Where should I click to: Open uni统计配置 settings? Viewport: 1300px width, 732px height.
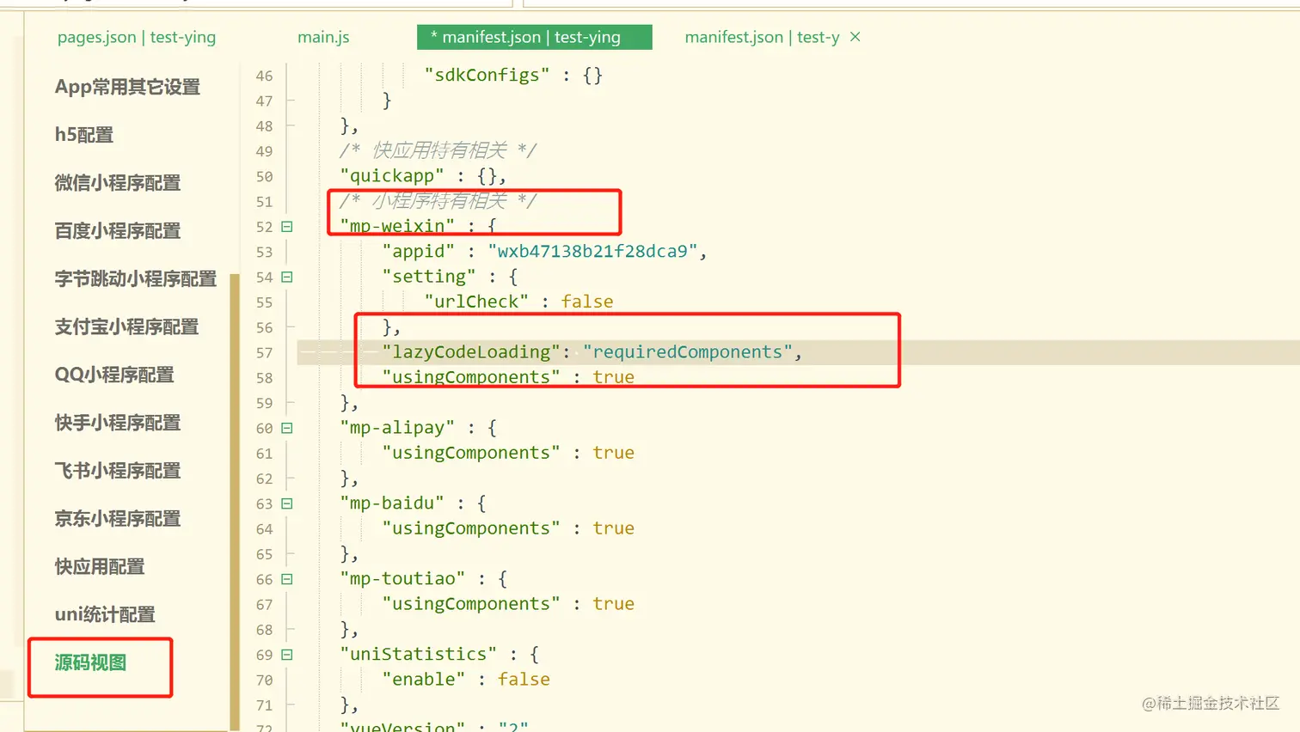[105, 615]
